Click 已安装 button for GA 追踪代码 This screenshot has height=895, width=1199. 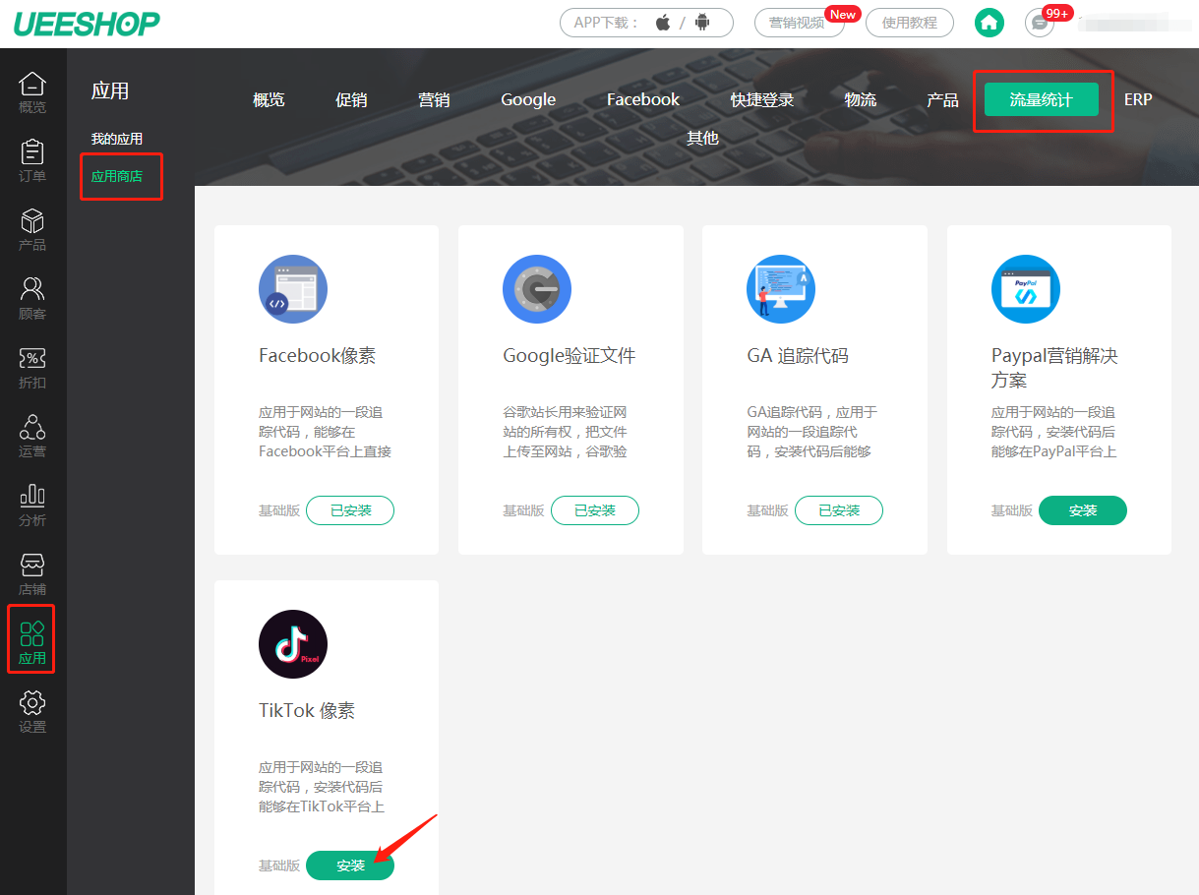click(x=839, y=510)
